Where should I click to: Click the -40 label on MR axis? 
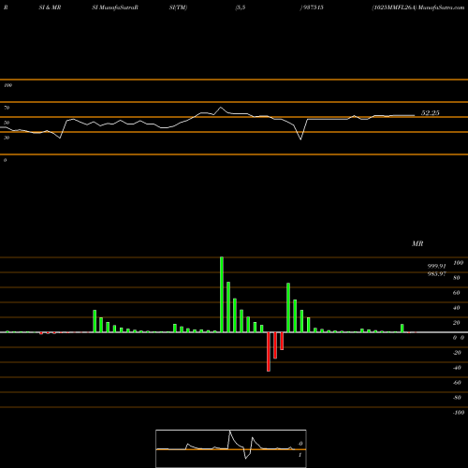pyautogui.click(x=457, y=368)
